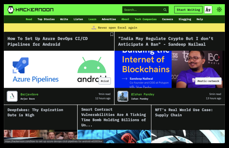This screenshot has width=229, height=148.
Task: Open the Advertise menu item
Action: 109,19
